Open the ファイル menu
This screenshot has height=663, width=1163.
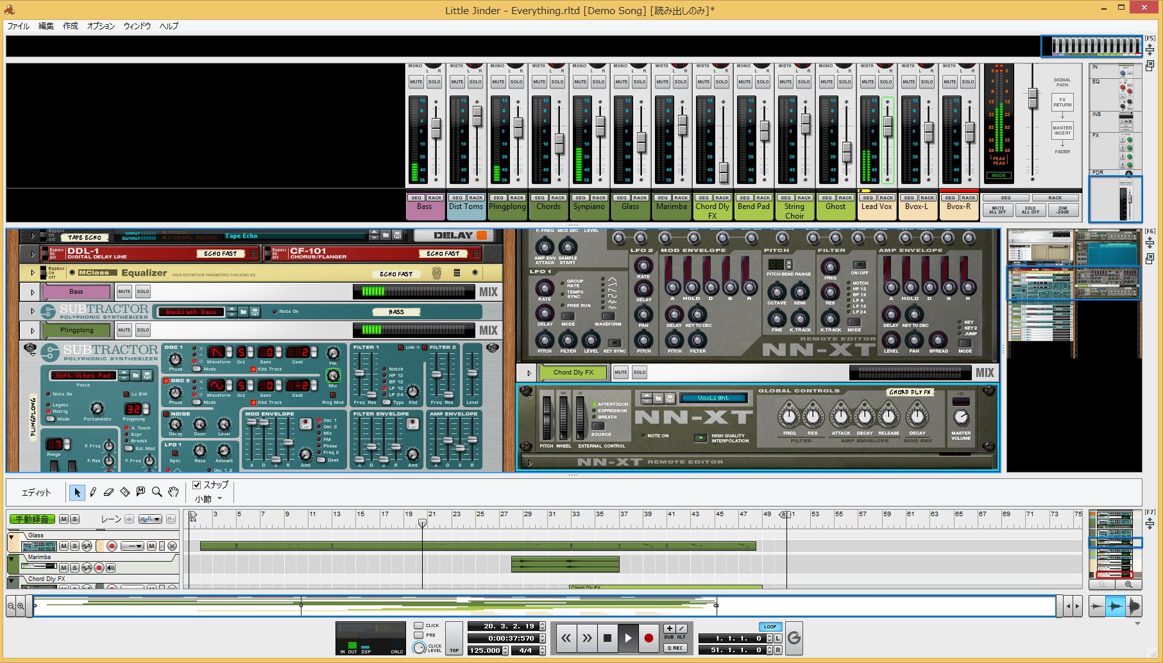point(18,26)
